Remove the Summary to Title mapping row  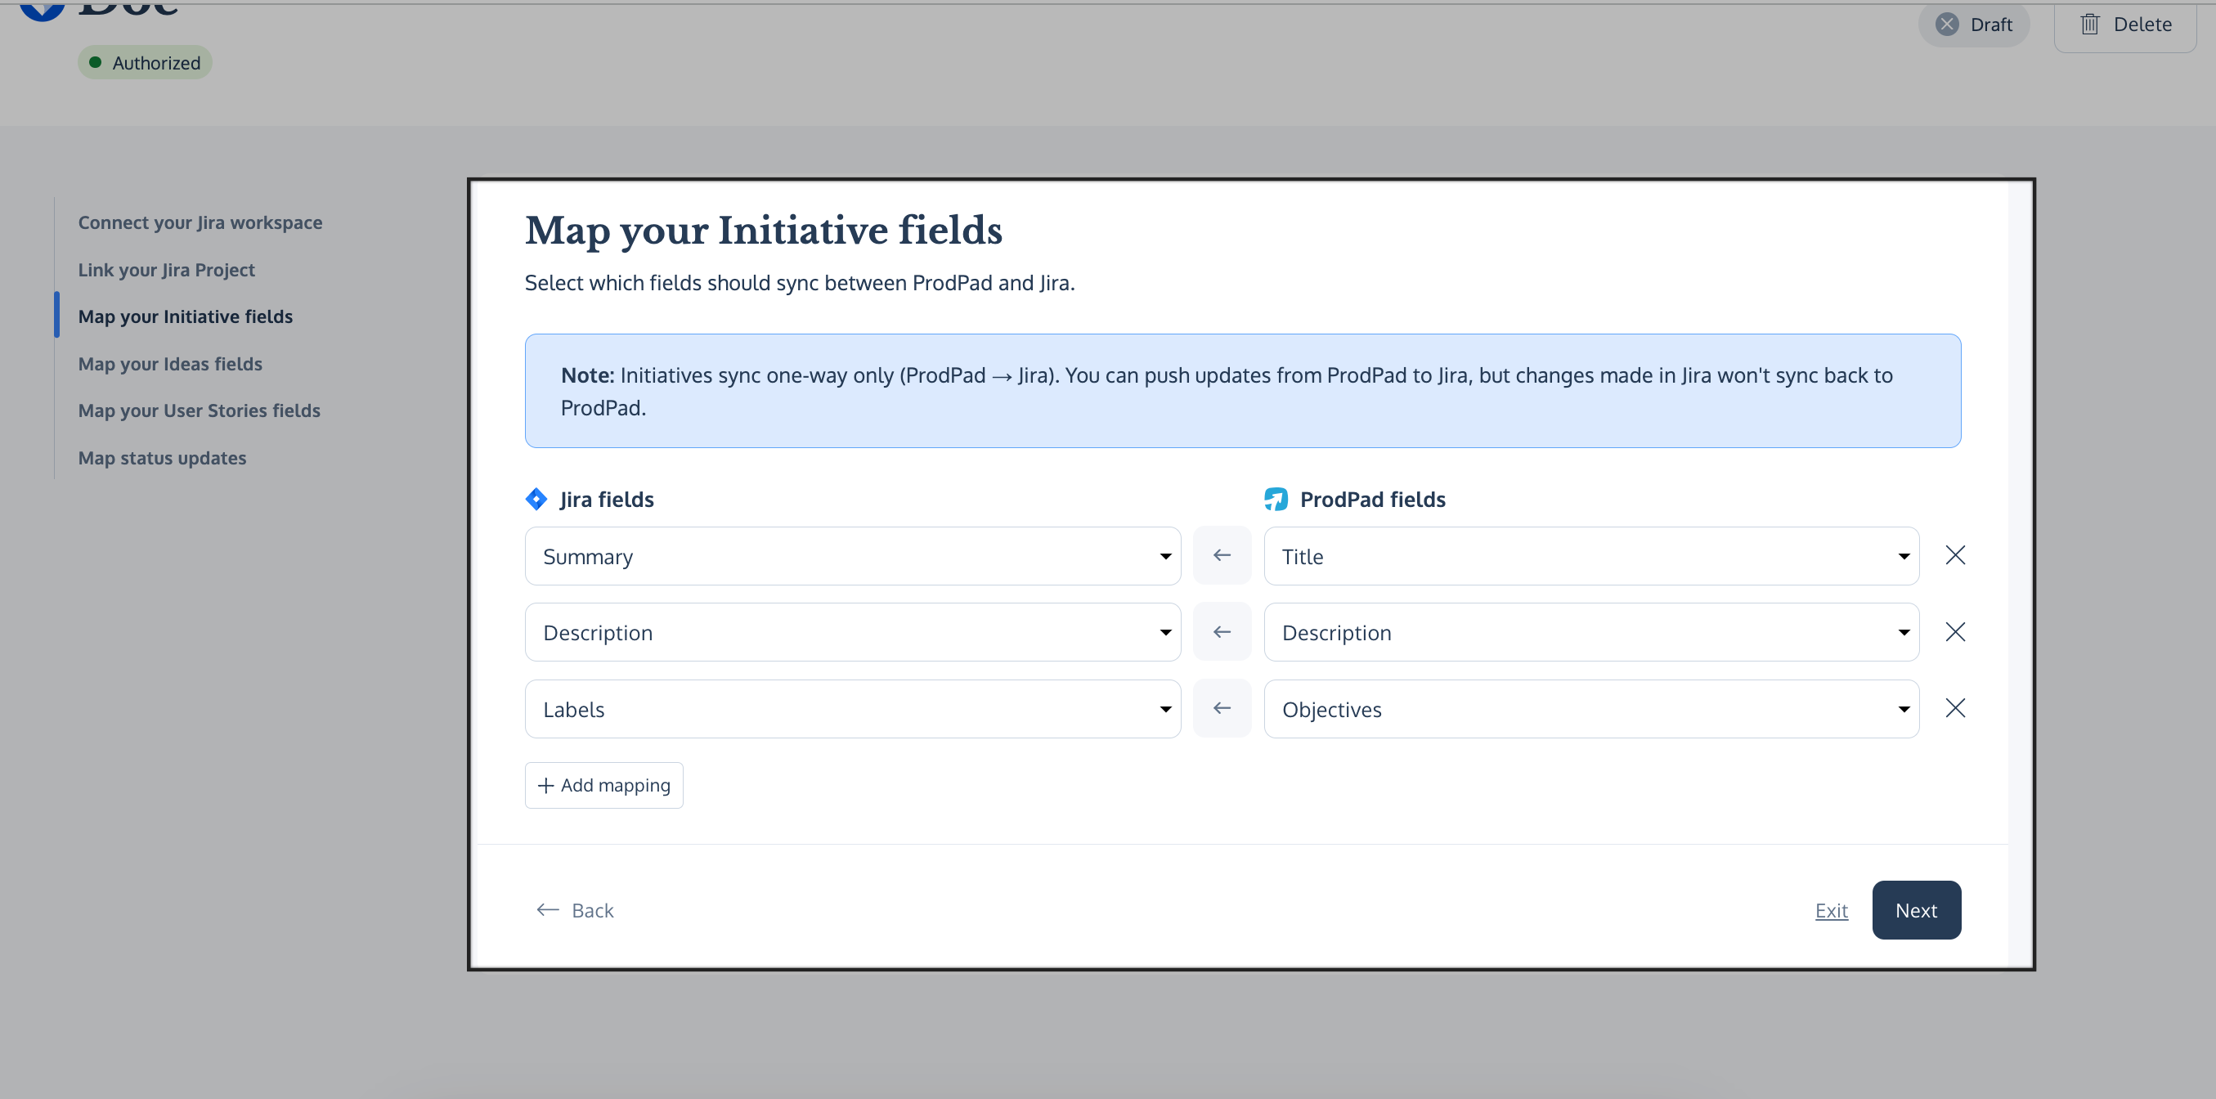(x=1954, y=555)
